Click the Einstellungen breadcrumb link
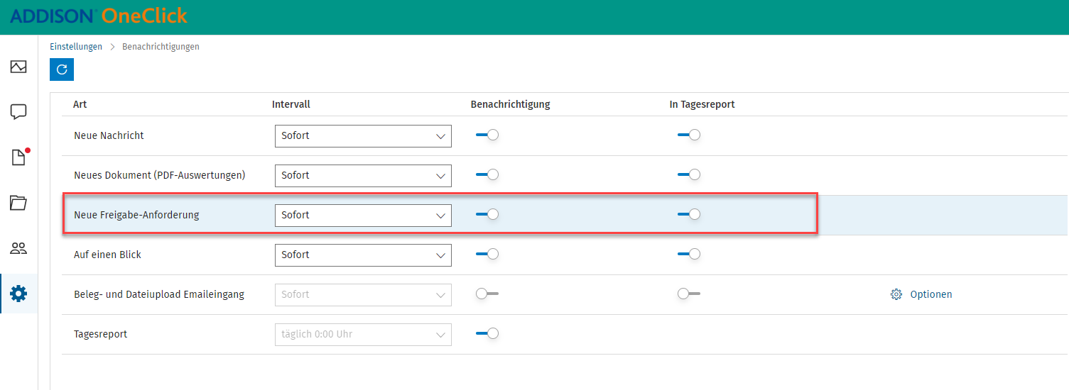The image size is (1069, 390). (x=76, y=47)
